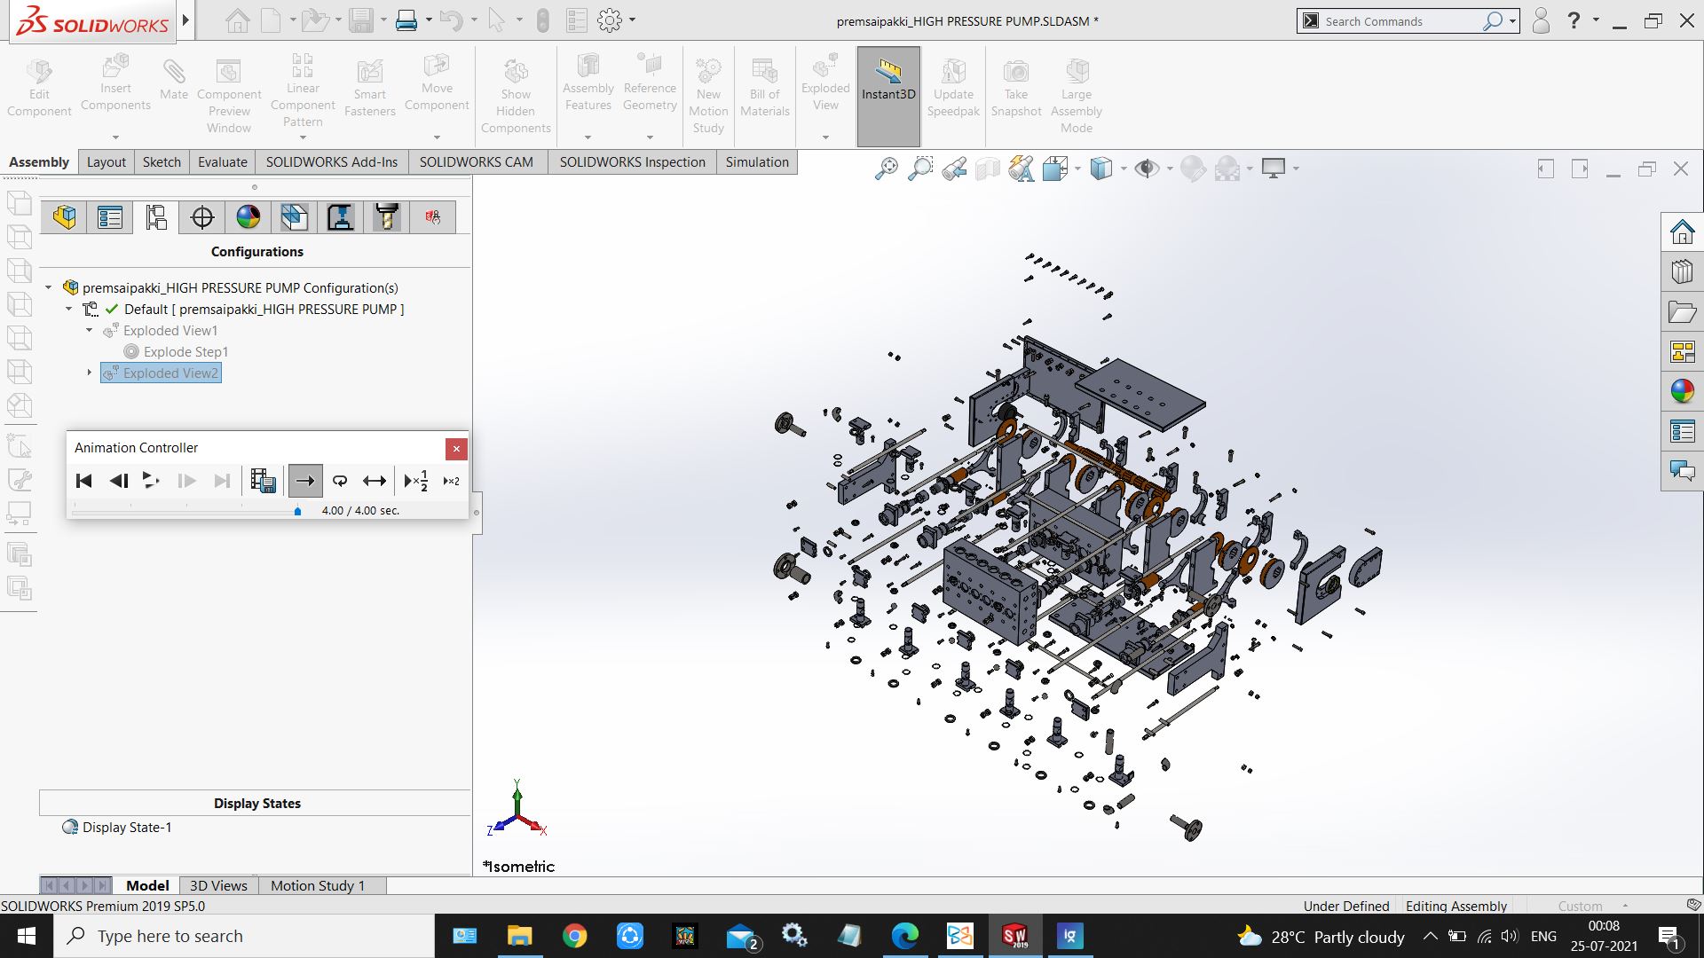Toggle the Instant3D button
Screen dimensions: 1704x958
click(x=888, y=96)
